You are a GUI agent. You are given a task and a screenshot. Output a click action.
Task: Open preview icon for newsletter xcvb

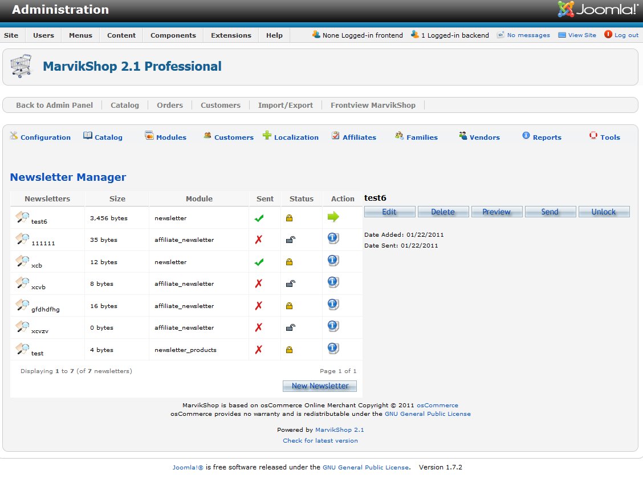pyautogui.click(x=22, y=282)
